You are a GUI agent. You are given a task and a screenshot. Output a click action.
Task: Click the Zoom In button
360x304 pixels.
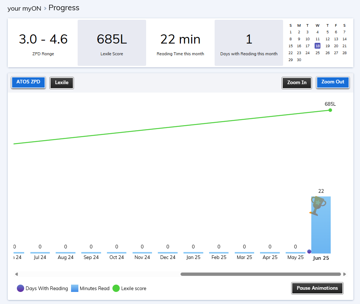click(x=297, y=83)
